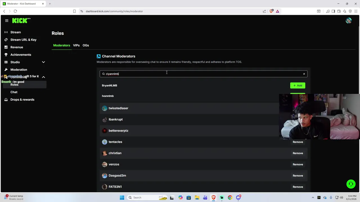The width and height of the screenshot is (360, 202).
Task: Remove chrixtian from moderators
Action: click(x=298, y=153)
